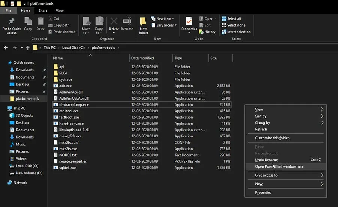338x207 pixels.
Task: Switch to the View ribbon tab
Action: (60, 11)
